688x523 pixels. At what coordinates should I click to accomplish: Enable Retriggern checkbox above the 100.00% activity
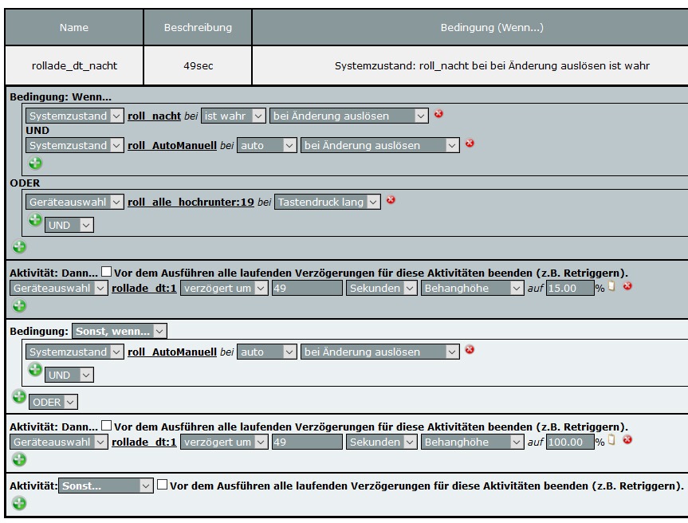(x=106, y=425)
